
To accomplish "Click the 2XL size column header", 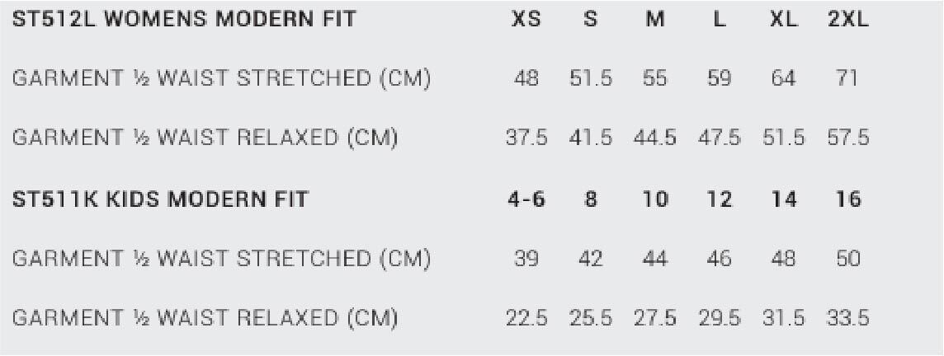I will coord(848,20).
